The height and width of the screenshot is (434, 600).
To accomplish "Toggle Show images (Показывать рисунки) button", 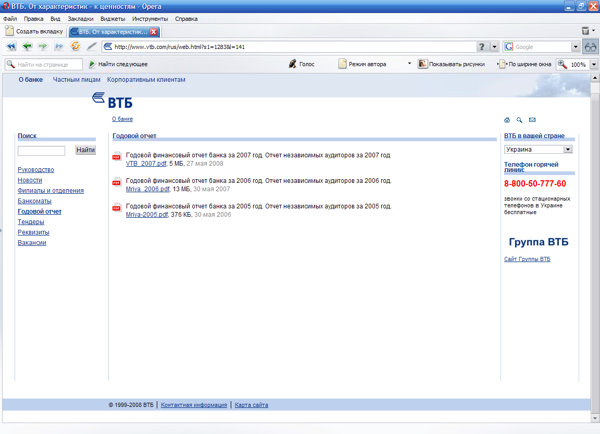I will tap(451, 64).
